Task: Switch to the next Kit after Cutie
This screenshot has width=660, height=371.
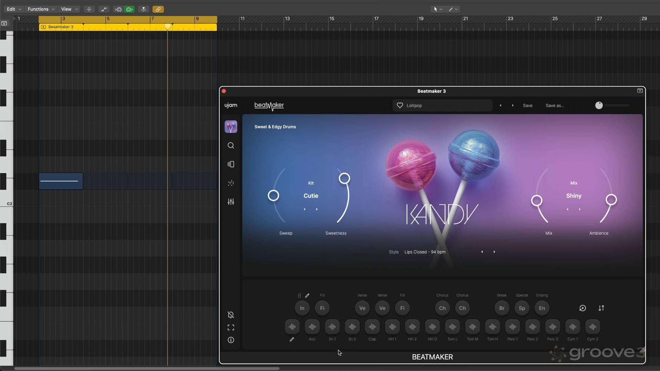Action: 317,209
